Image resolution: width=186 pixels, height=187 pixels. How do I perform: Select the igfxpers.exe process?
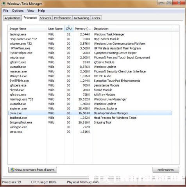point(90,85)
